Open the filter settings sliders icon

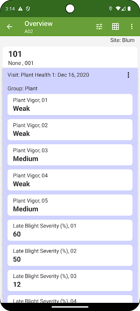99,26
